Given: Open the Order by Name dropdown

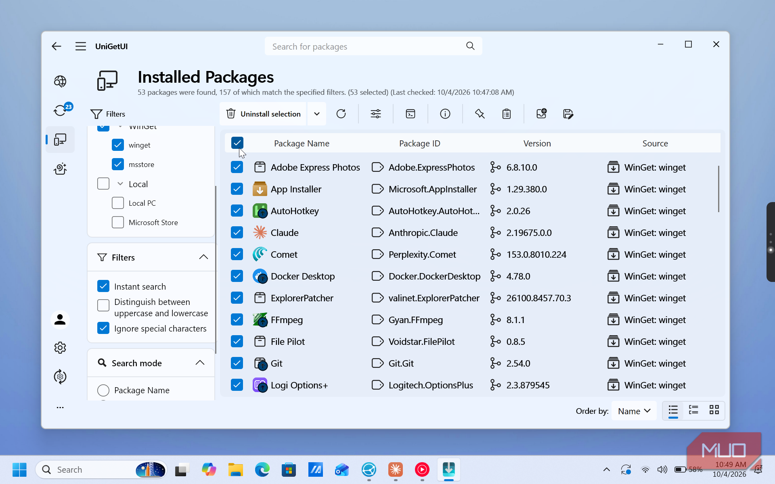Looking at the screenshot, I should 634,411.
